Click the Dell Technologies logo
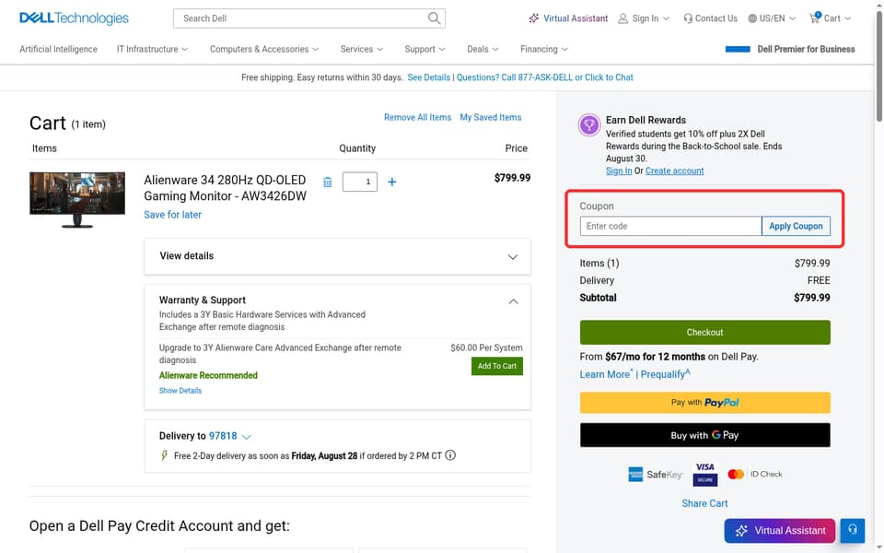 tap(74, 18)
